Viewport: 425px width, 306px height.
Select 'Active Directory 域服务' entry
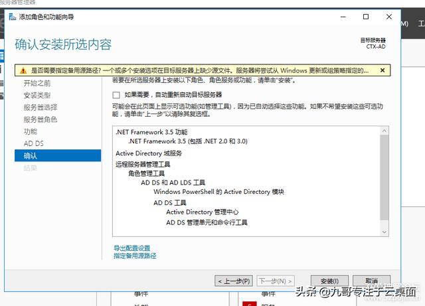pos(149,153)
